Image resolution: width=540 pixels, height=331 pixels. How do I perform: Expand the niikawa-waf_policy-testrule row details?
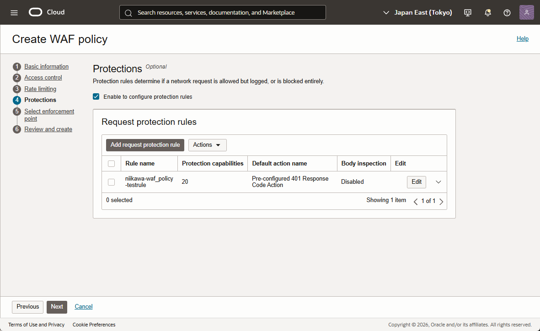(x=438, y=182)
